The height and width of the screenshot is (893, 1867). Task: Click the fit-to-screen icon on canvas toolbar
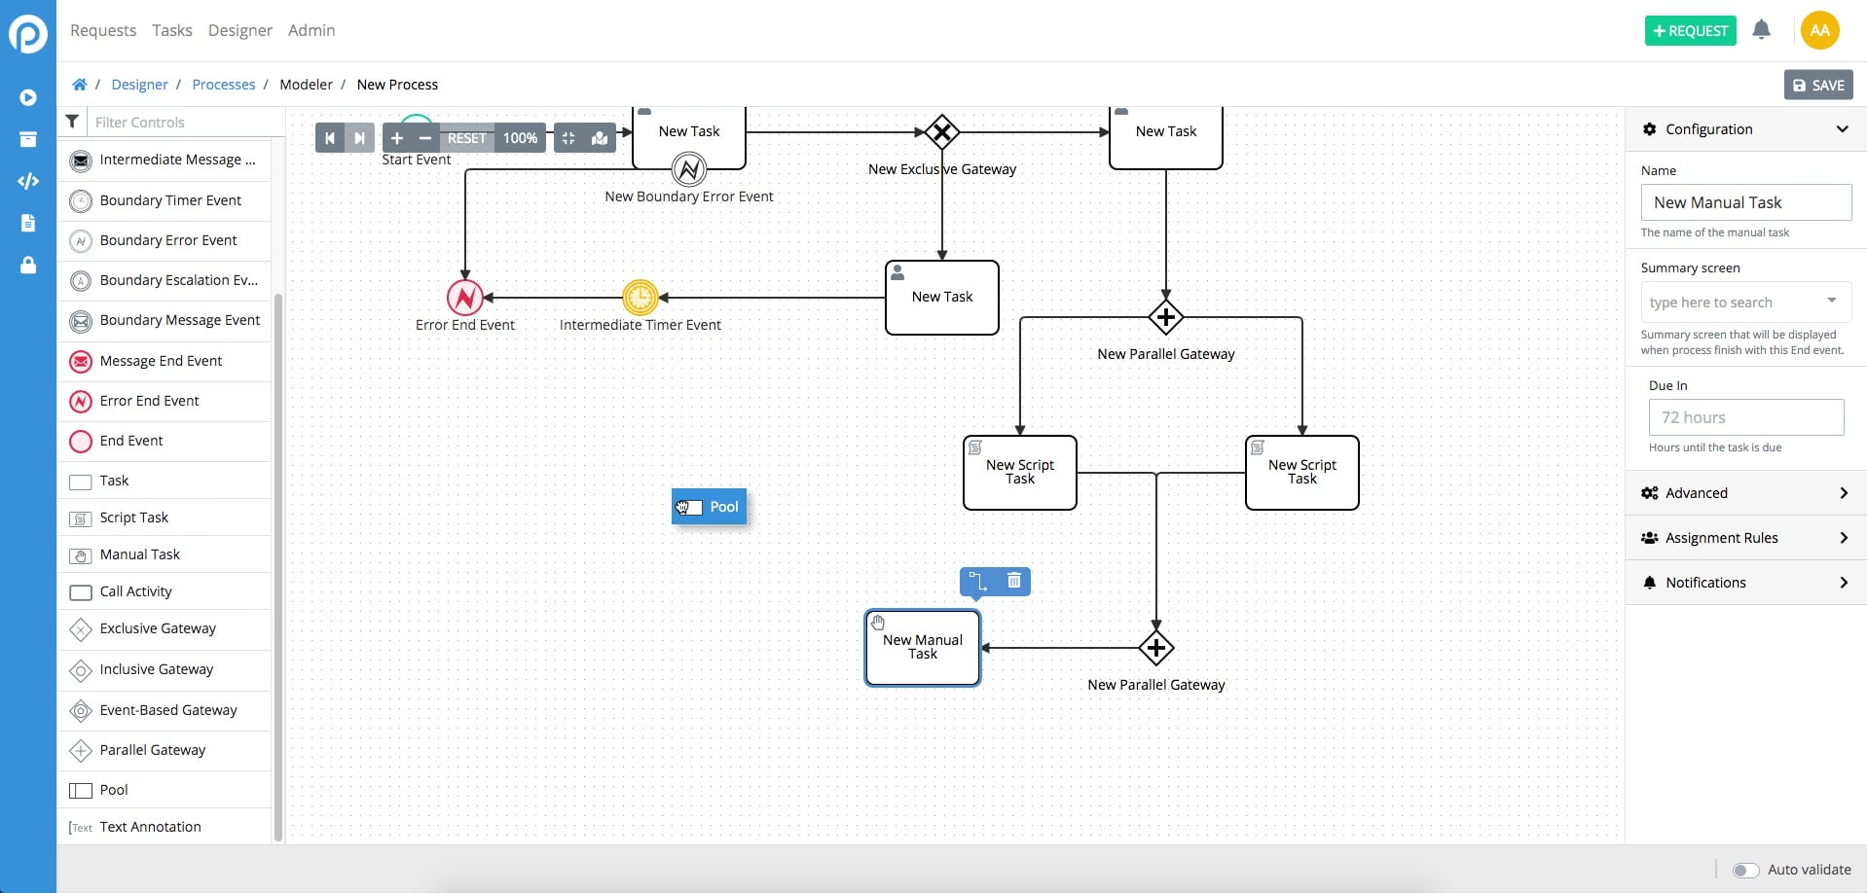[x=567, y=138]
